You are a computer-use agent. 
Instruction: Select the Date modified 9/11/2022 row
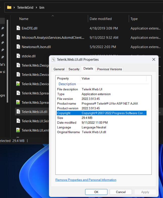[102, 123]
